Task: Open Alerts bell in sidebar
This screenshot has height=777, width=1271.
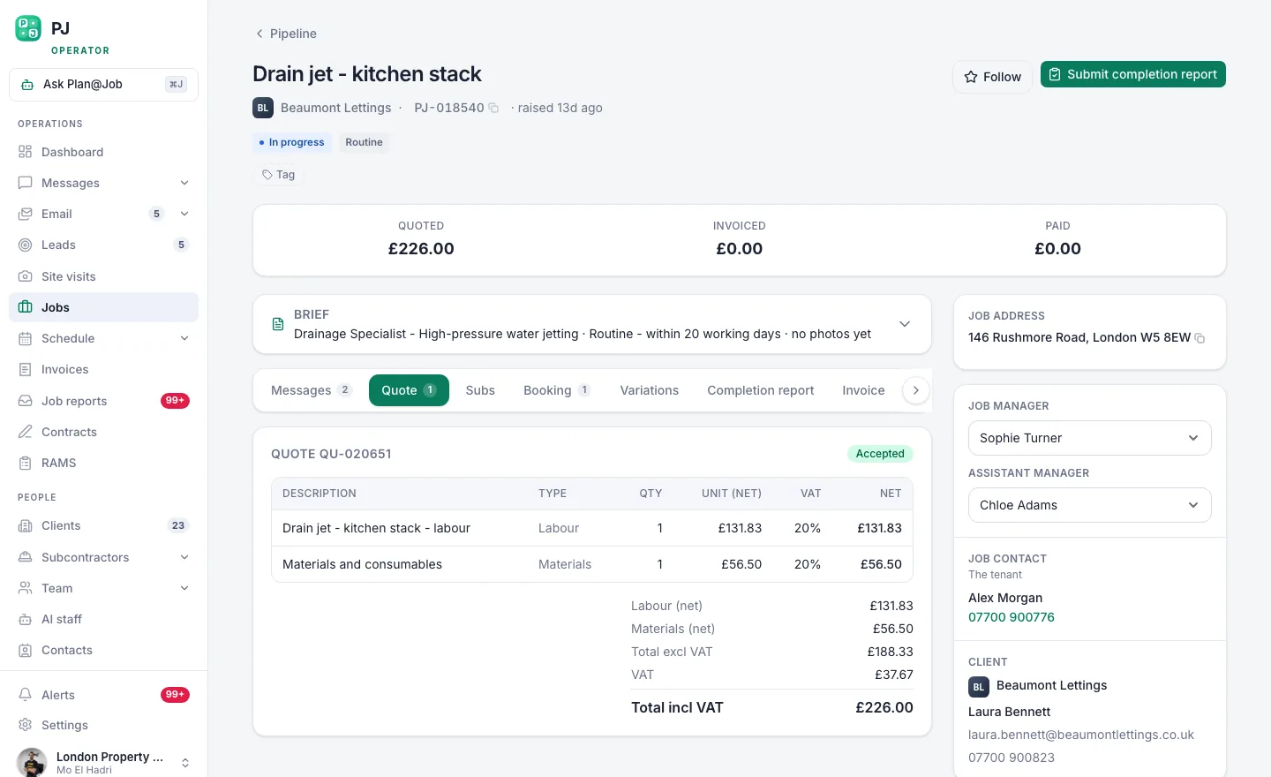Action: (26, 695)
